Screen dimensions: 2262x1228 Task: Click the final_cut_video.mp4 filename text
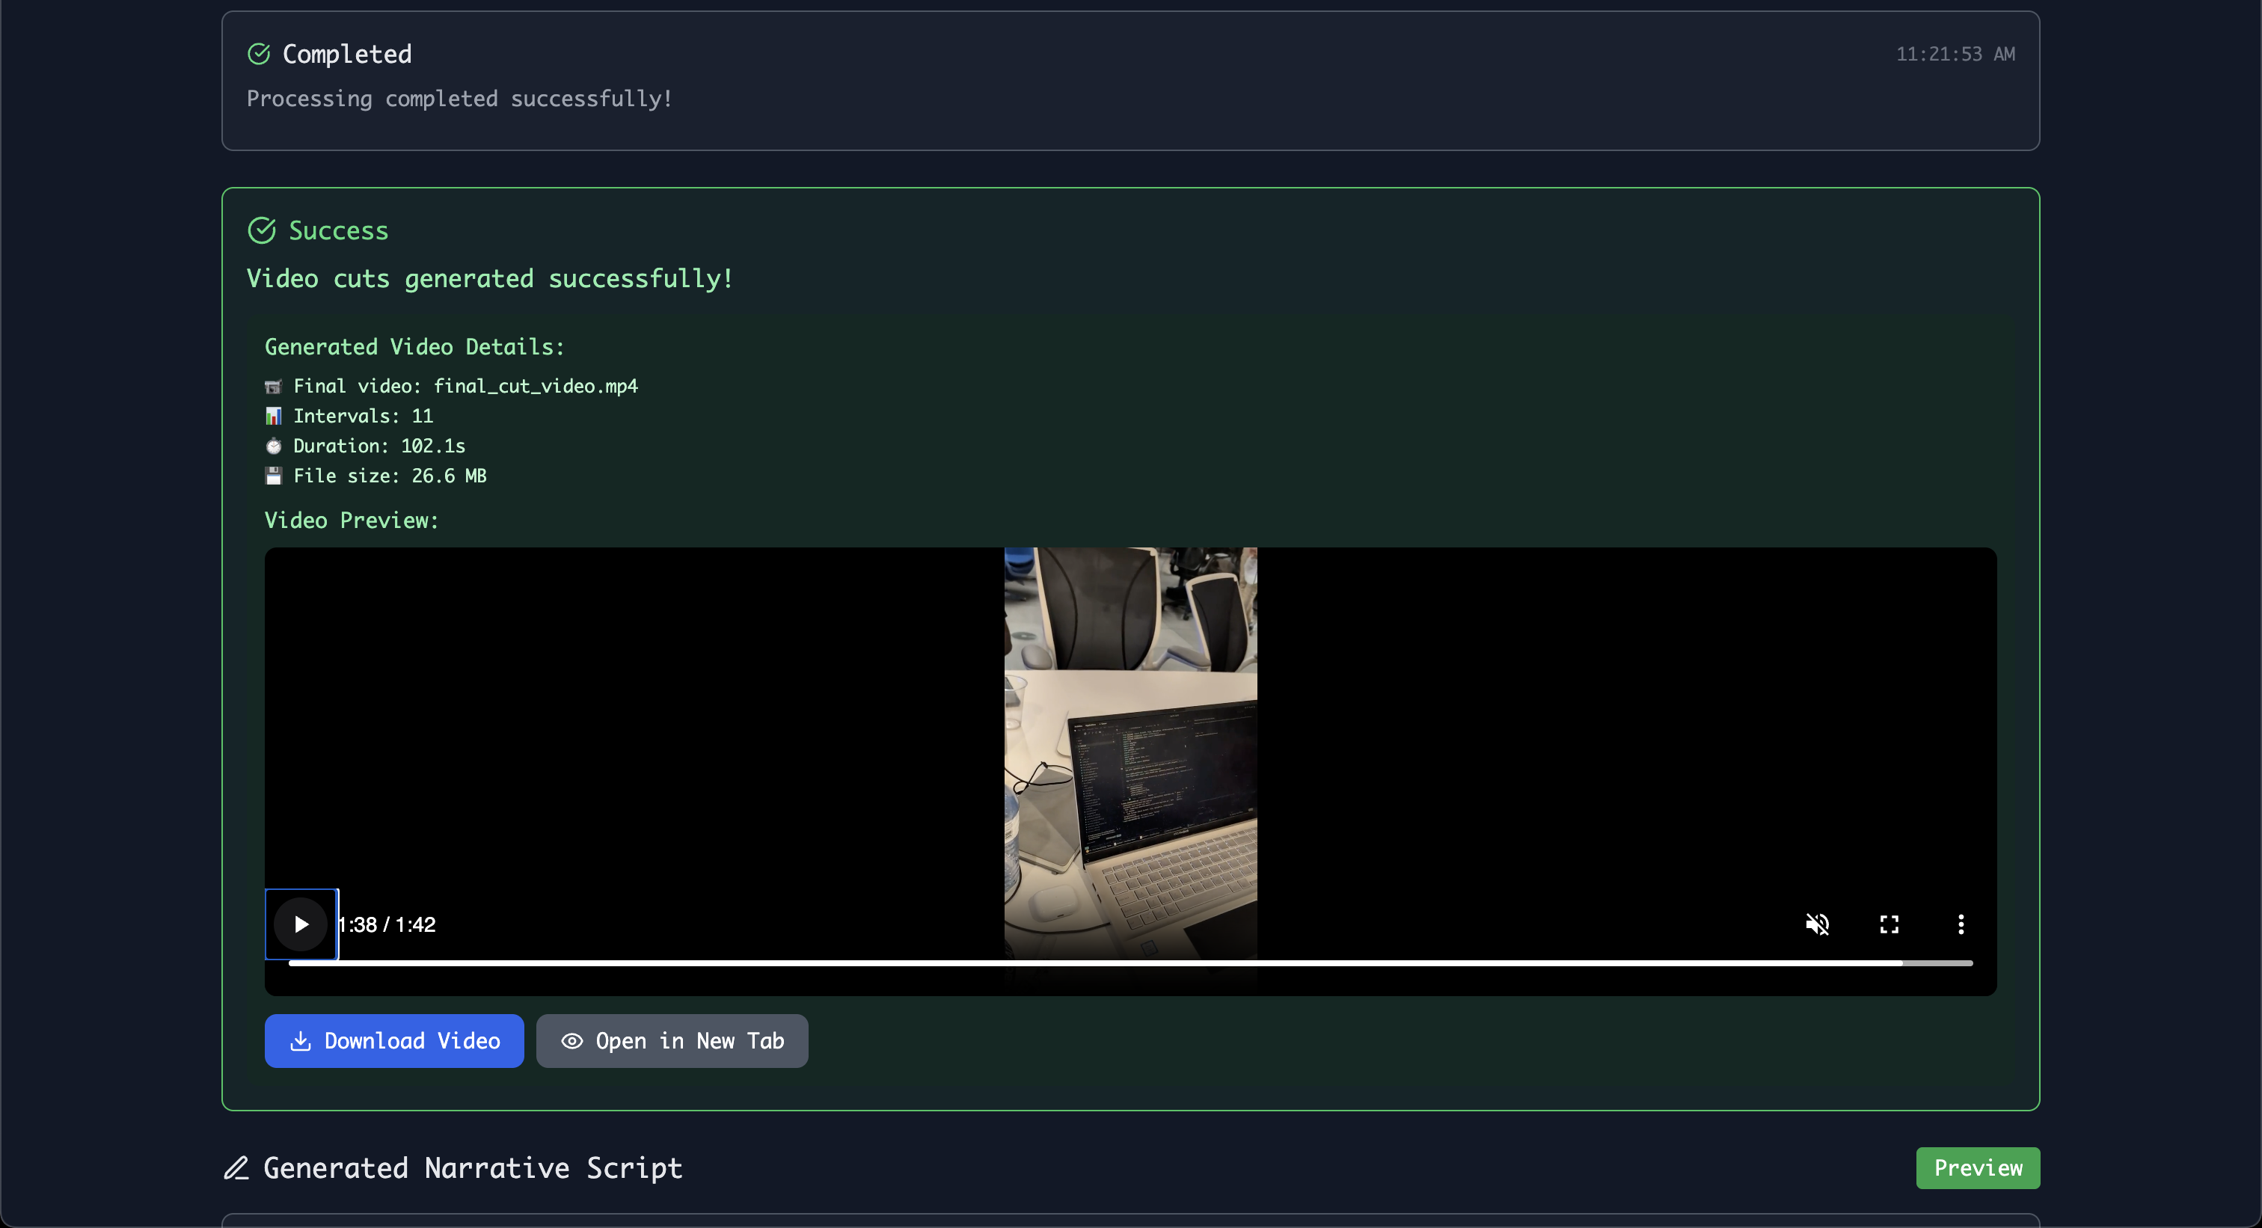point(536,386)
